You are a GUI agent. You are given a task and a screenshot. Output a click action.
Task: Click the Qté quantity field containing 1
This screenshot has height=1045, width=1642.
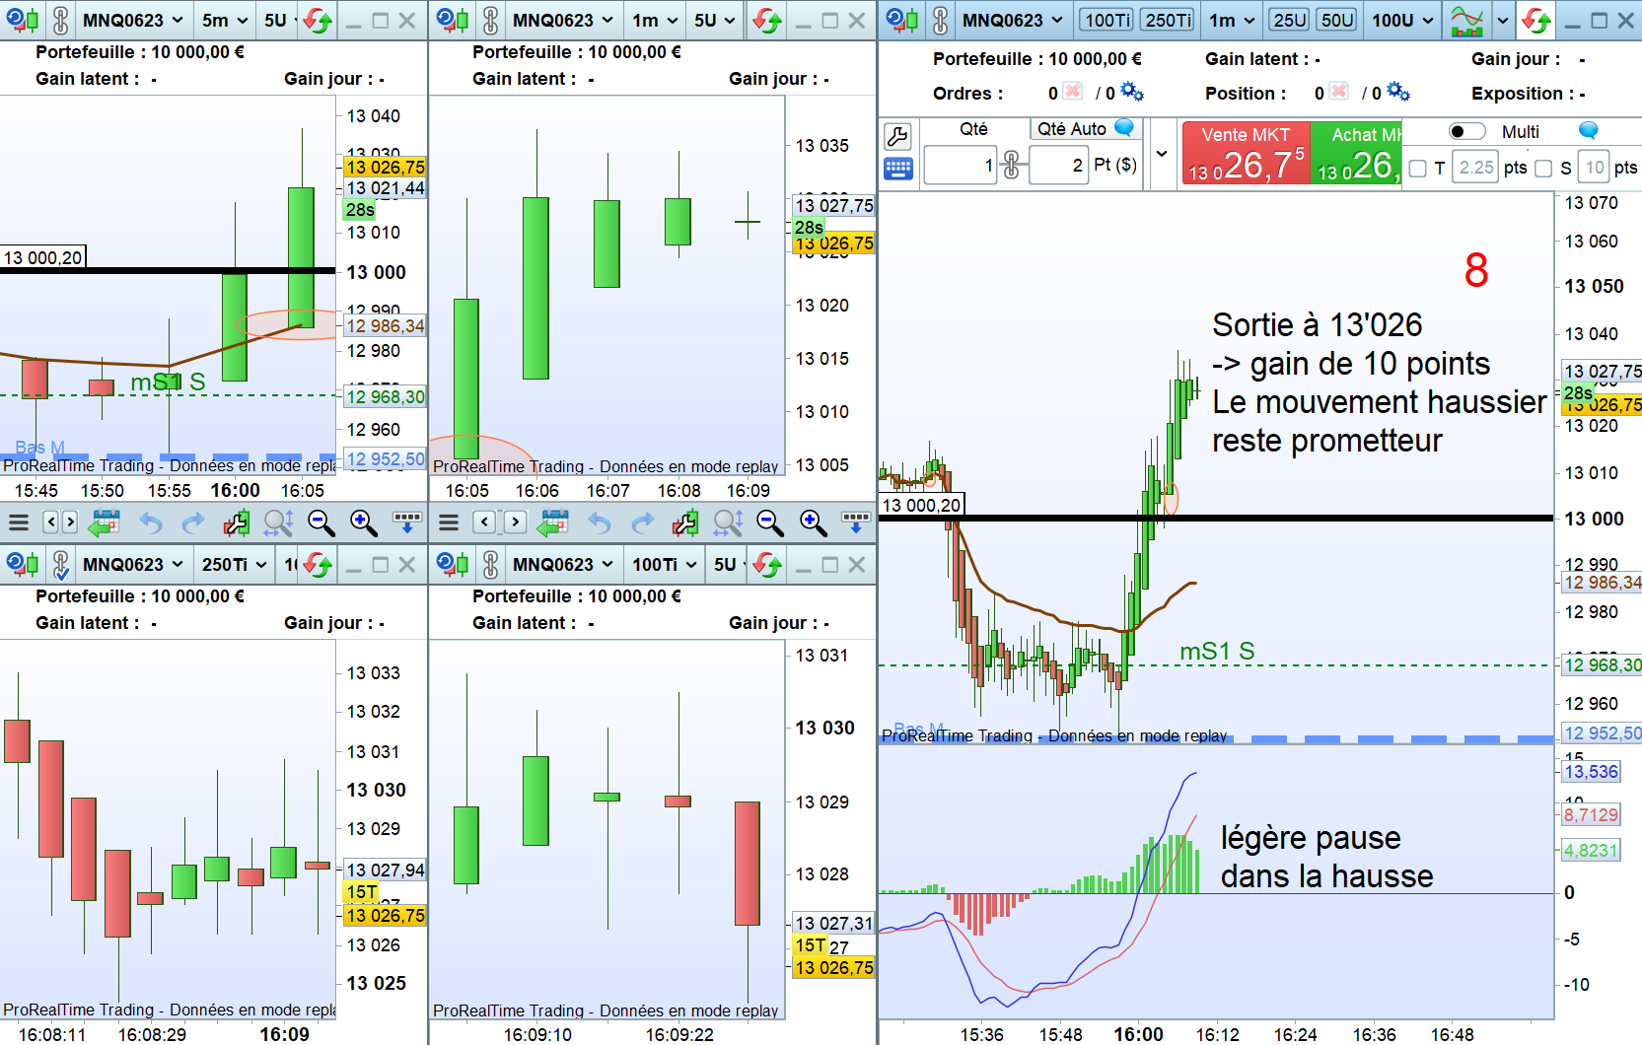(961, 165)
